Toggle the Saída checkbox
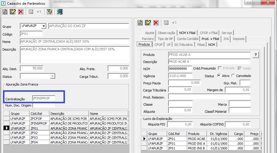 pos(240,68)
